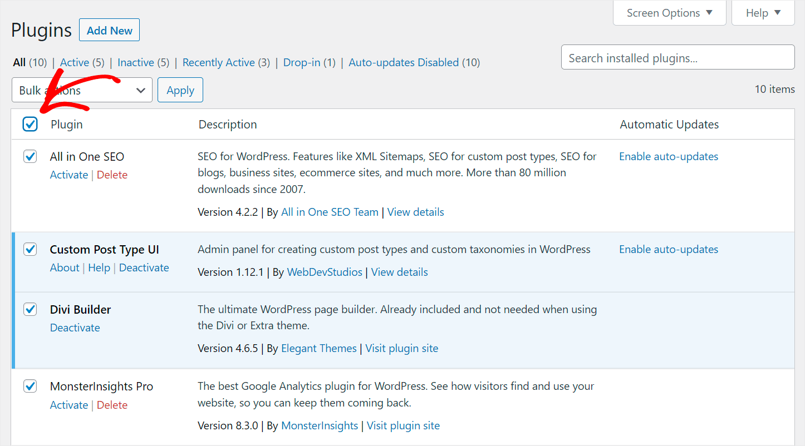
Task: Expand the Screen Options panel
Action: point(670,13)
